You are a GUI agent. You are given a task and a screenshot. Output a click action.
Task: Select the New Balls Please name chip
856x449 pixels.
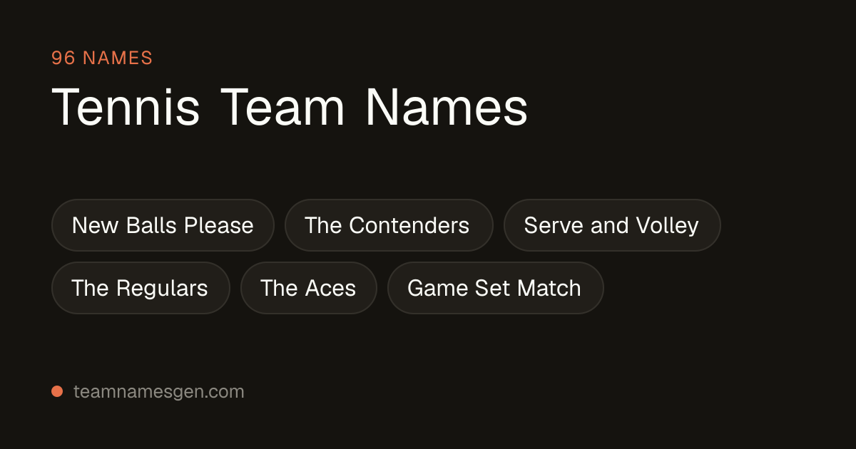163,225
